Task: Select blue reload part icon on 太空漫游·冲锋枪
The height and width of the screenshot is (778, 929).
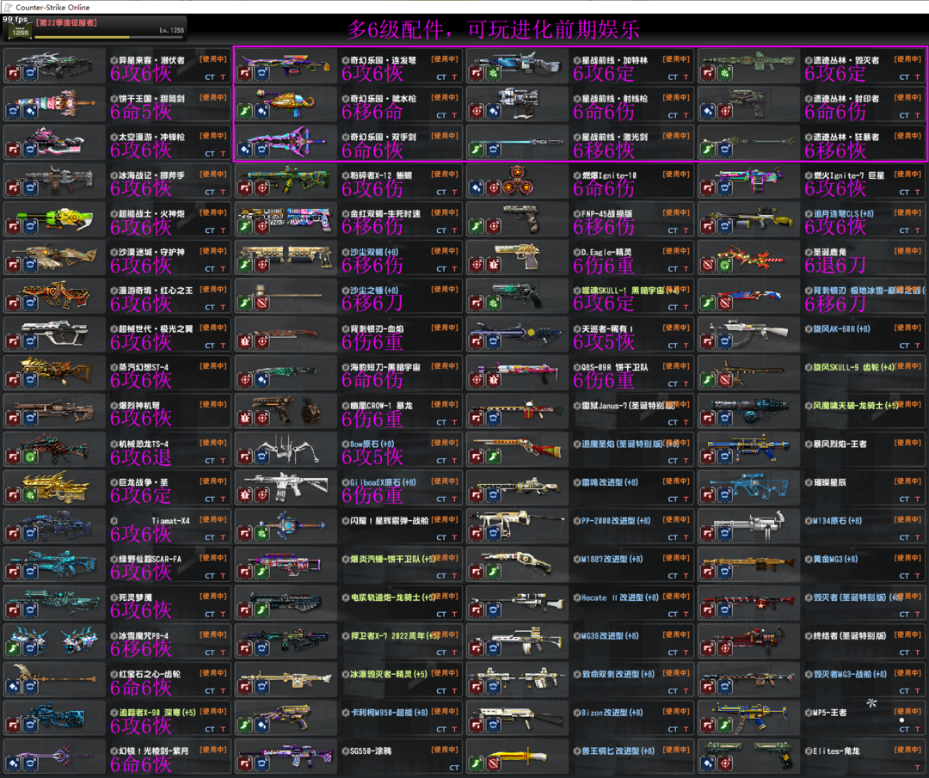Action: point(30,150)
